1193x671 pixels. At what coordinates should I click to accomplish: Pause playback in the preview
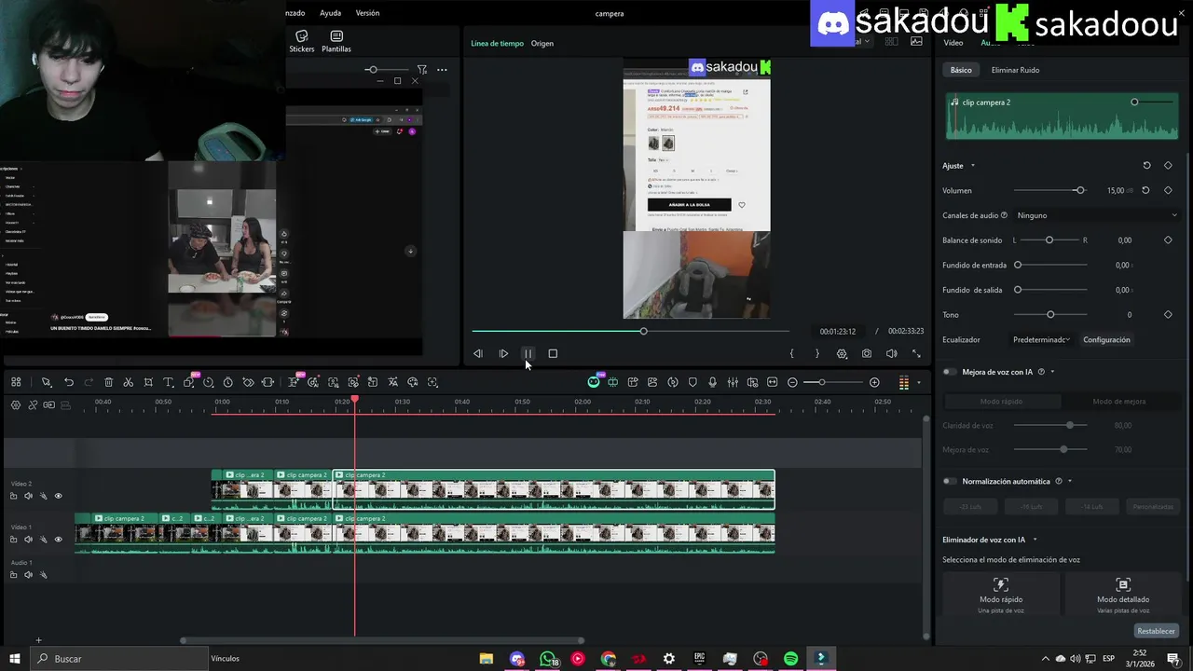pyautogui.click(x=528, y=354)
